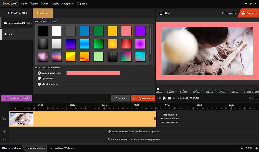Open the Слайд menu

coord(56,3)
